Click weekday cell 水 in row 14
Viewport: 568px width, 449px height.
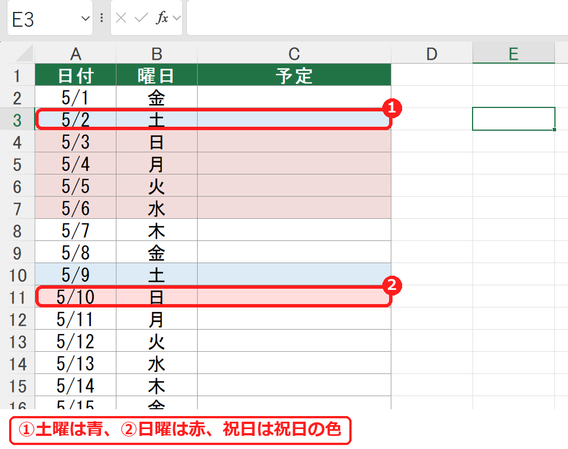[x=157, y=364]
